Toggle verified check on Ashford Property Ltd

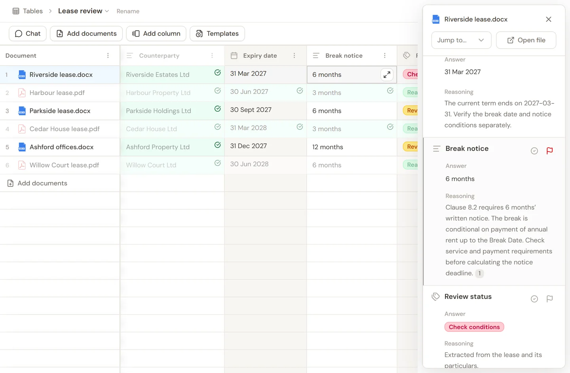[x=218, y=145]
